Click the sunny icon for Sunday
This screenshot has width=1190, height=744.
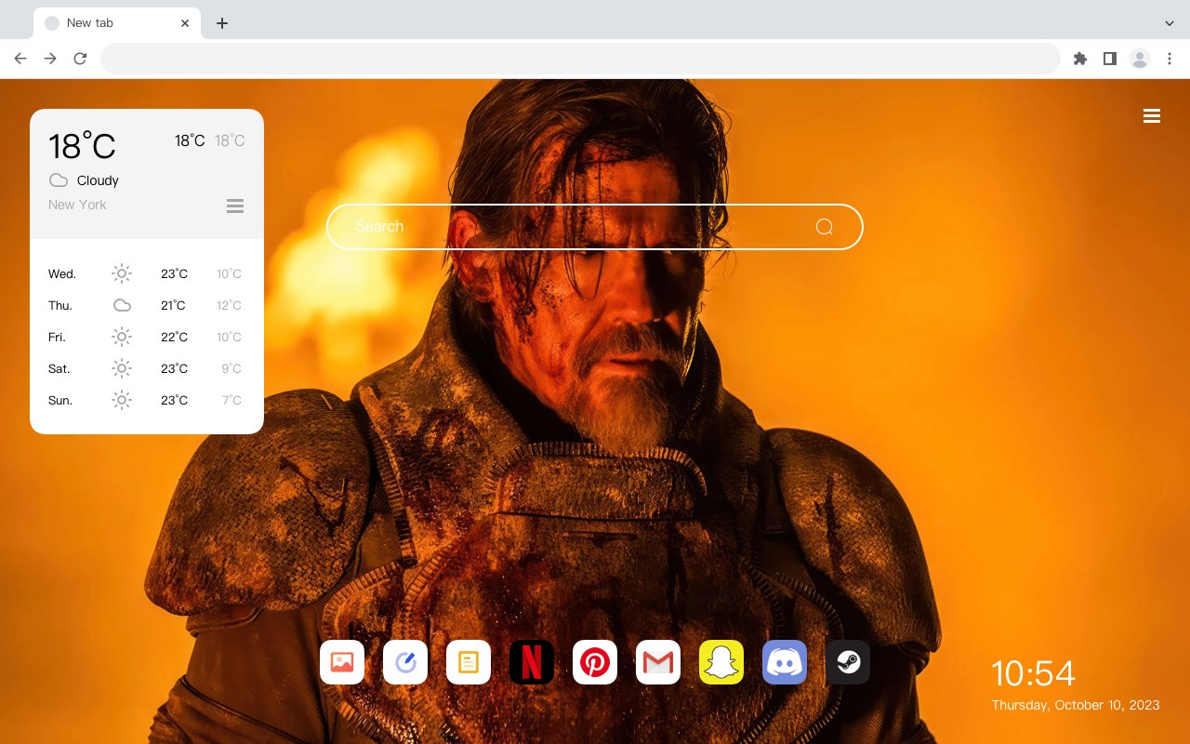tap(122, 400)
